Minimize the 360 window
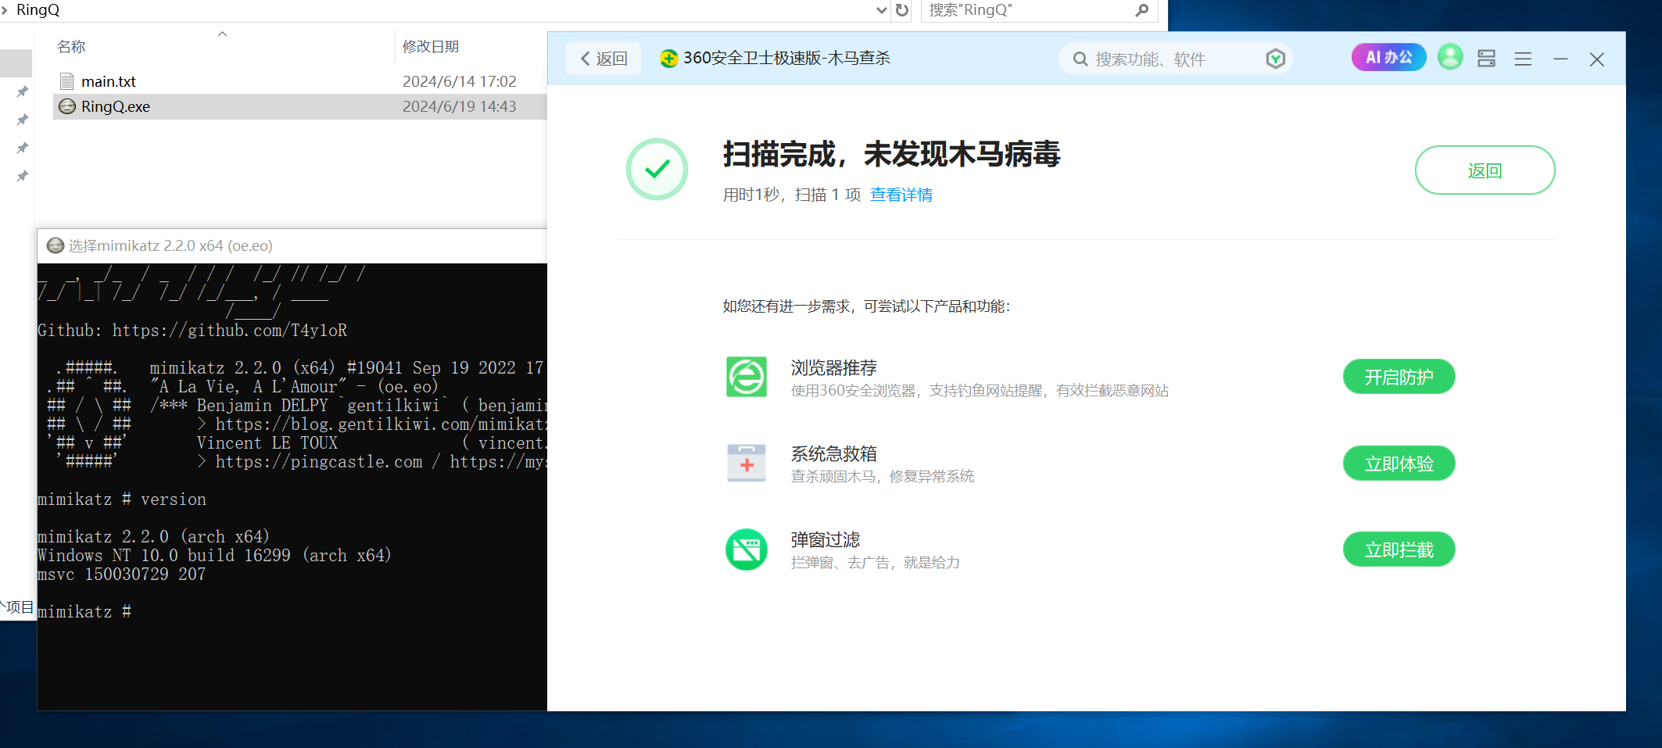 pos(1560,59)
